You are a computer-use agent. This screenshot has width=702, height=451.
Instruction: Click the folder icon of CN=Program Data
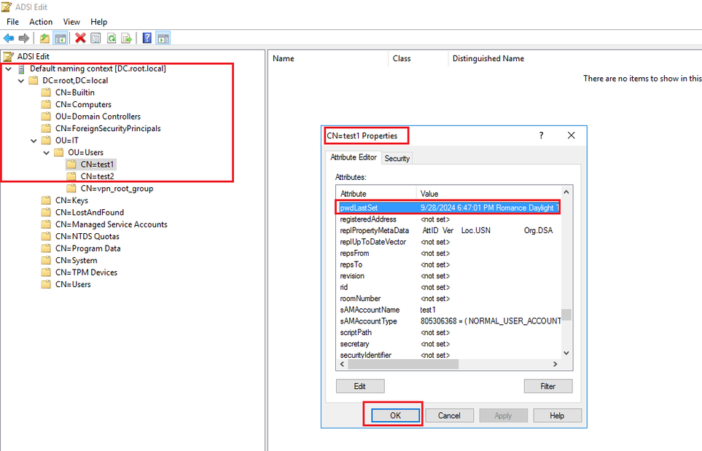pyautogui.click(x=46, y=248)
